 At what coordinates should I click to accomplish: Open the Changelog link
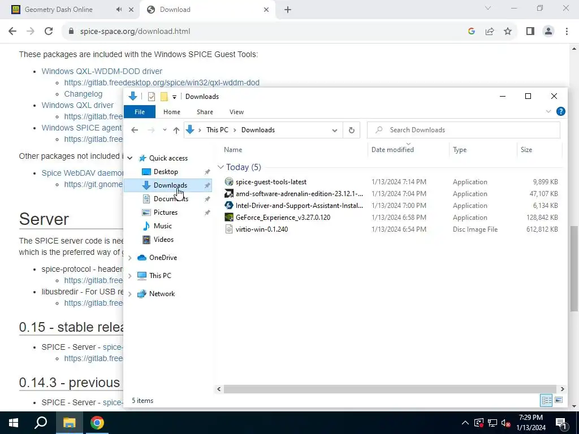(83, 94)
